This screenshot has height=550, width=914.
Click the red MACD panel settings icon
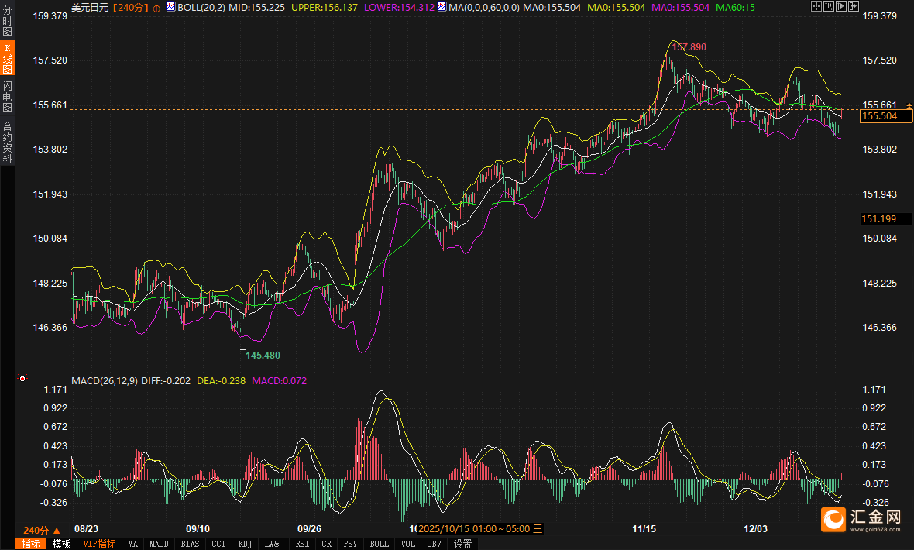coord(22,379)
